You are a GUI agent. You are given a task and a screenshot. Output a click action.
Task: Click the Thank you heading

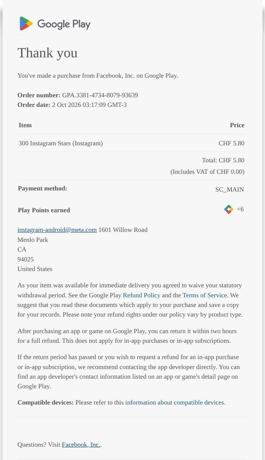(47, 53)
